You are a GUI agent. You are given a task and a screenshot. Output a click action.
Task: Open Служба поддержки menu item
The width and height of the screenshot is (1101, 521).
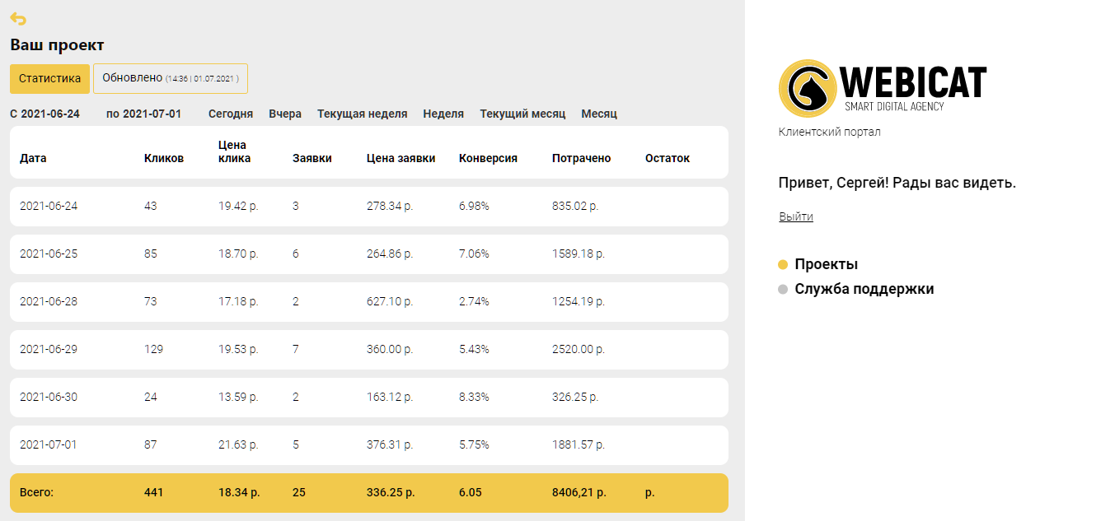(864, 289)
